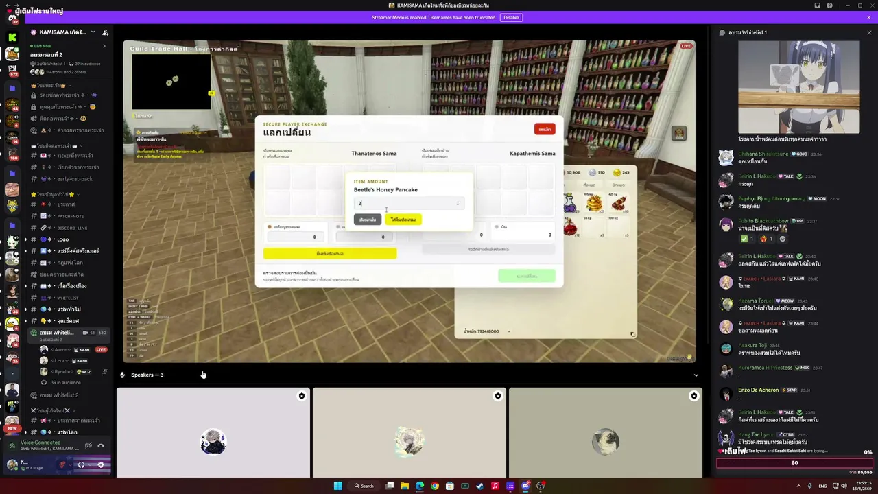Click the fire reaction under Fubito's message
The width and height of the screenshot is (878, 494).
[766, 239]
